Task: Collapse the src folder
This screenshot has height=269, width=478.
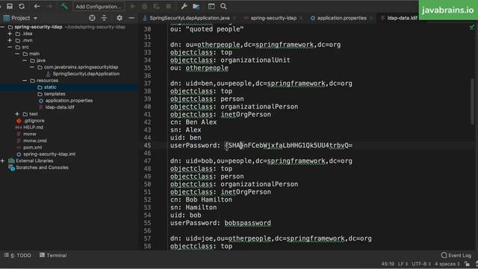Action: [10, 47]
